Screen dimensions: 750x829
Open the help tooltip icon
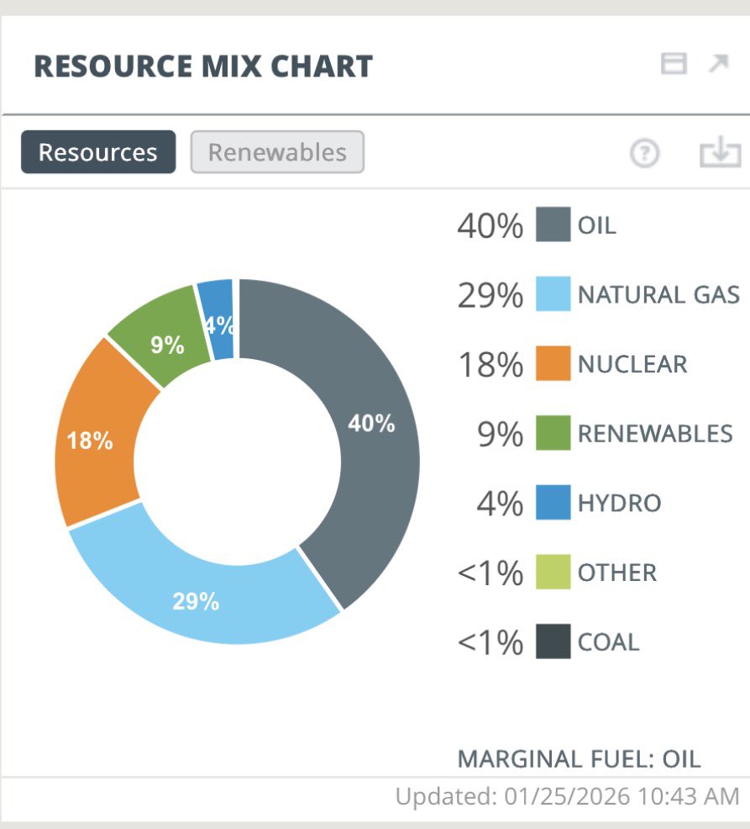click(x=644, y=152)
